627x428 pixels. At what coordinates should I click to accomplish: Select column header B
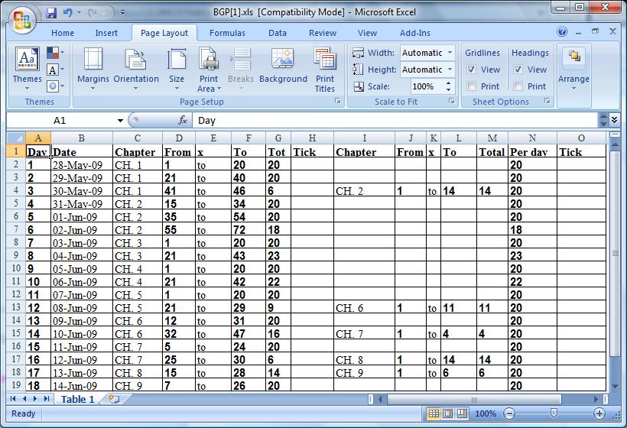point(82,138)
